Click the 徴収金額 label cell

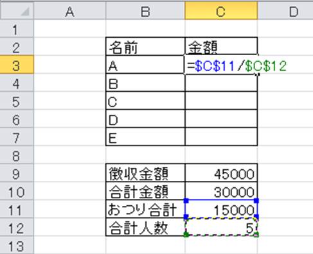145,173
